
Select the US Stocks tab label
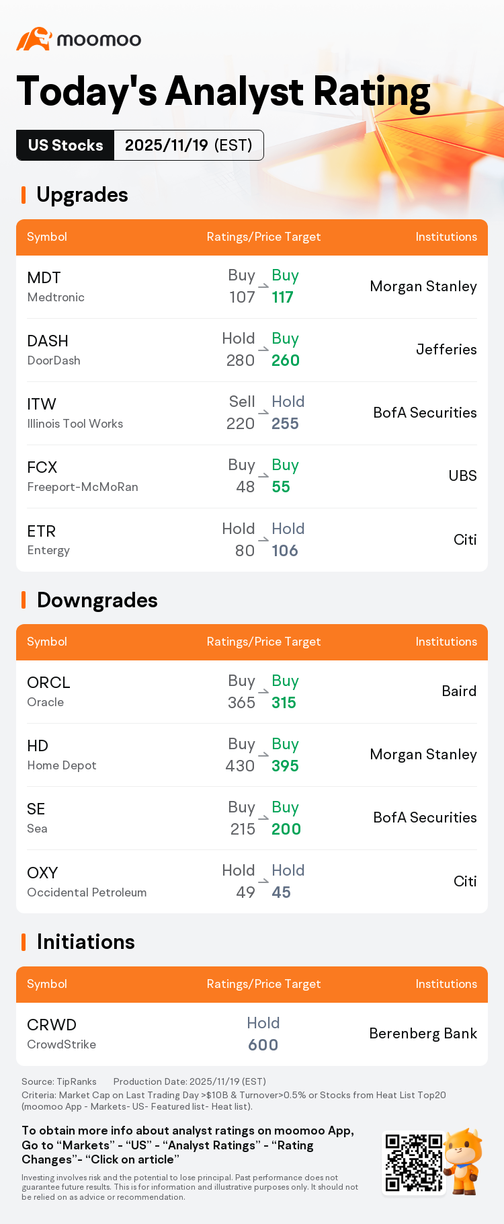[x=66, y=145]
